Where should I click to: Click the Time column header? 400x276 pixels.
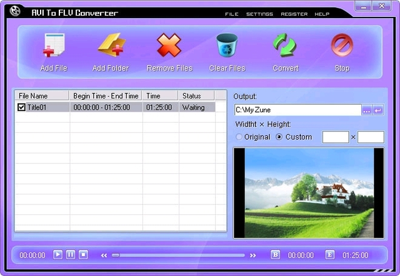click(x=160, y=96)
